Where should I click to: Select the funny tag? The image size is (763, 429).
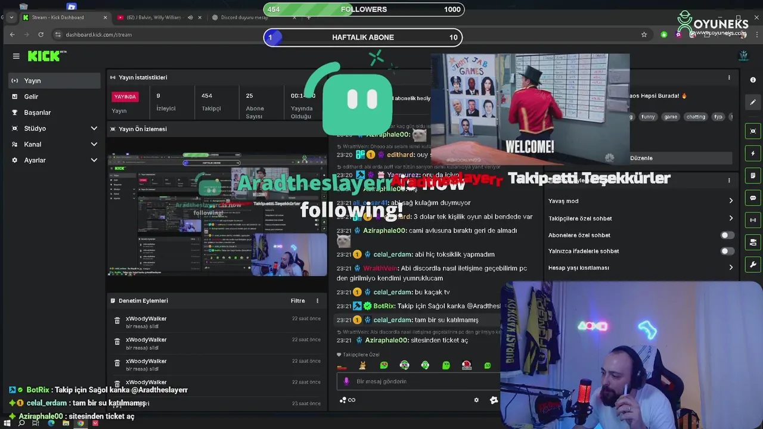[648, 117]
